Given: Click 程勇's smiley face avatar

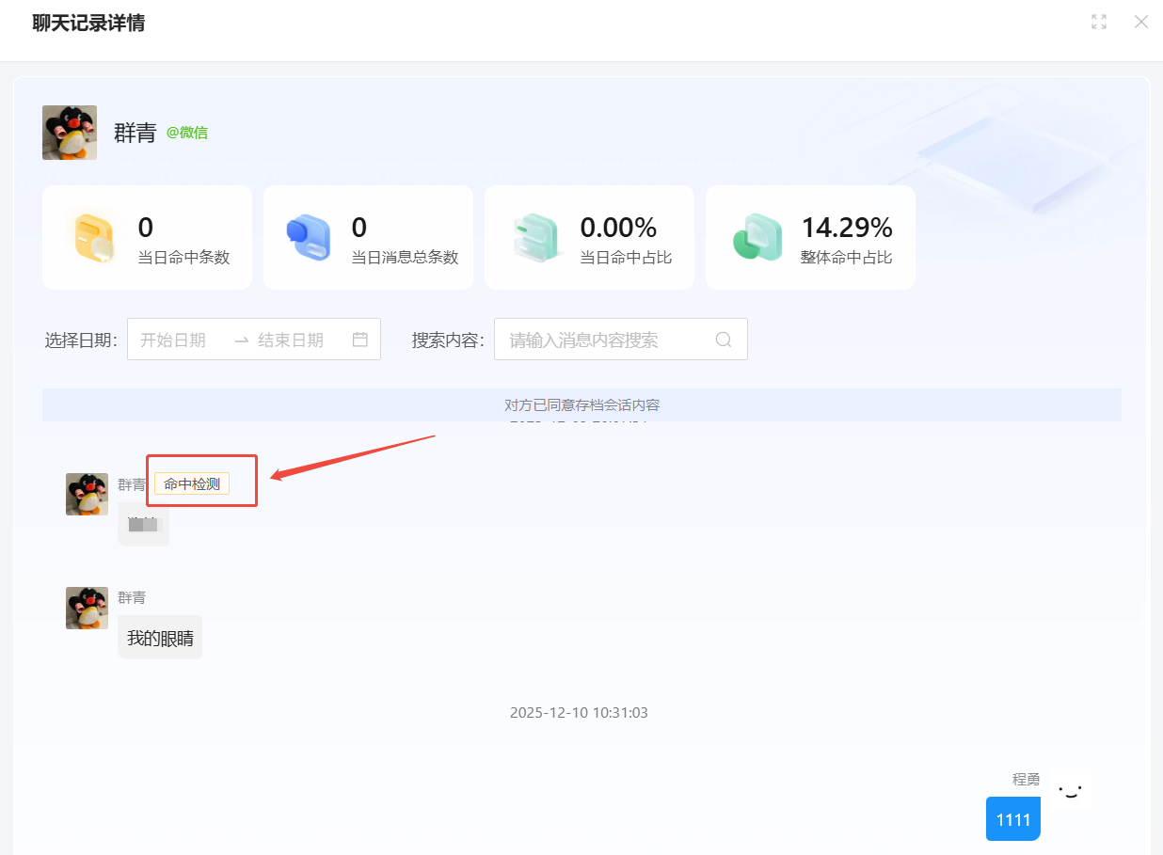Looking at the screenshot, I should (1070, 790).
